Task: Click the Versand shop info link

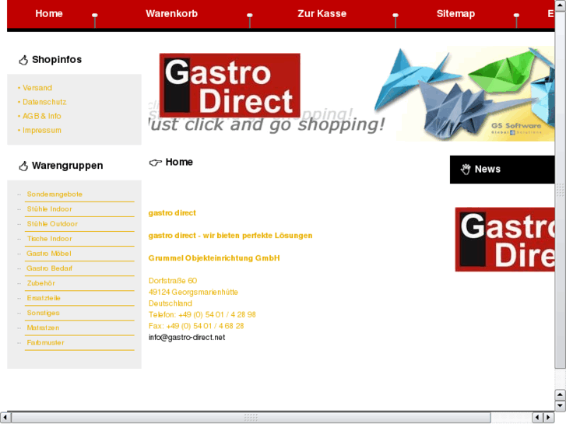Action: click(x=37, y=88)
